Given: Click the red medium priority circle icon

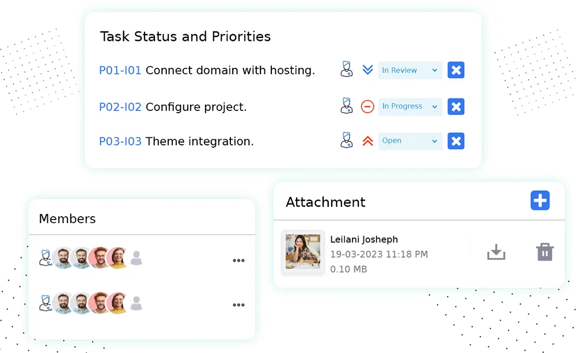Looking at the screenshot, I should point(367,106).
